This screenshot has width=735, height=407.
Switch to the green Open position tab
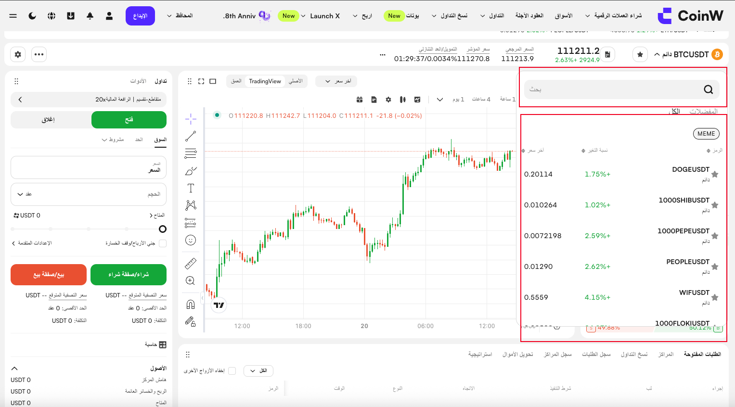pos(129,120)
